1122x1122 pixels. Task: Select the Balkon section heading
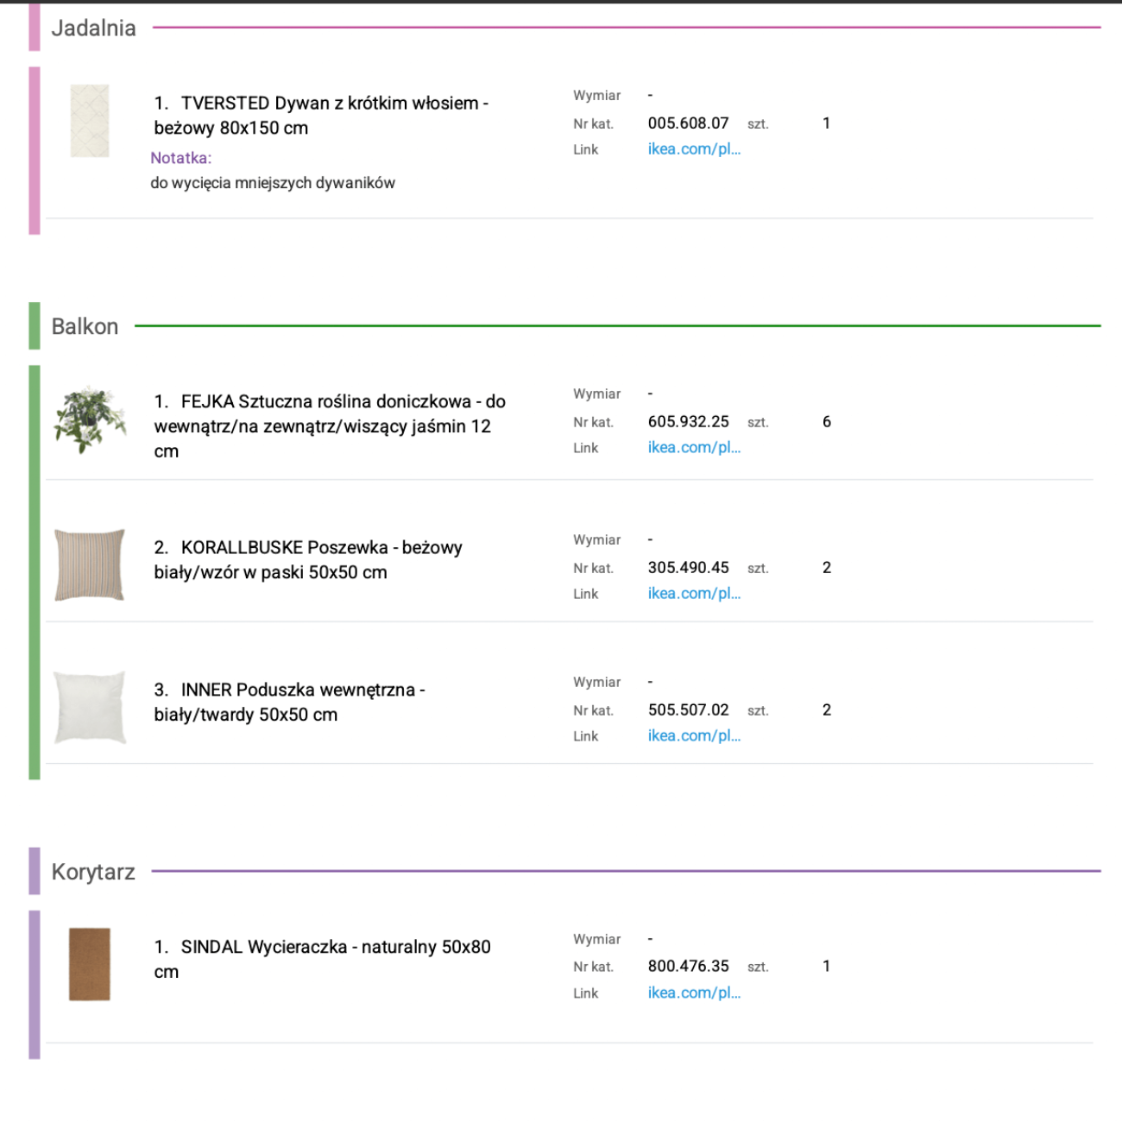(85, 327)
